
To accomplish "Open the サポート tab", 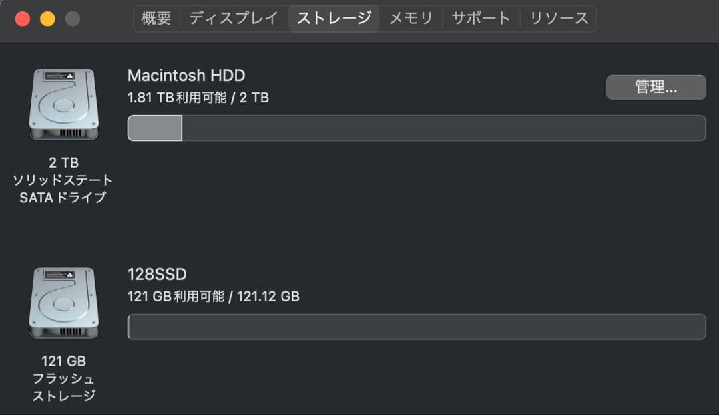I will click(481, 18).
